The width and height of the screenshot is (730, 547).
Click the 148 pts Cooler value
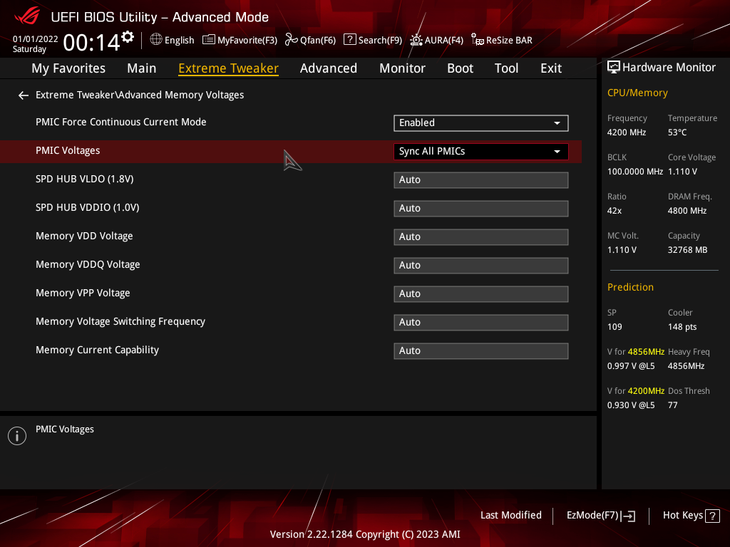pyautogui.click(x=682, y=327)
